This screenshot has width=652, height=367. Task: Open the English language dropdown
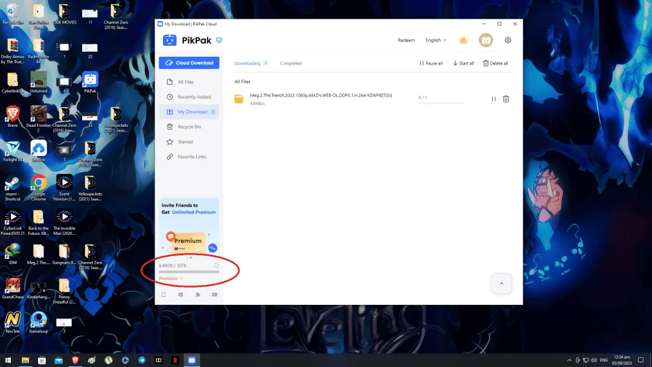tap(436, 40)
